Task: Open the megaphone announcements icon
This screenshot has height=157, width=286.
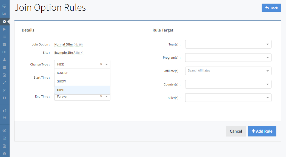Action: (4, 111)
